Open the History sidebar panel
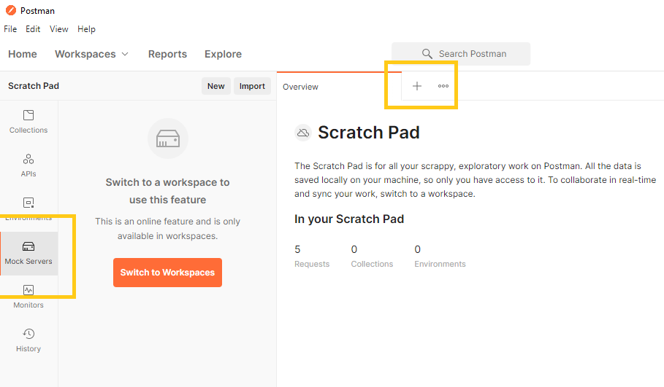 click(x=28, y=340)
